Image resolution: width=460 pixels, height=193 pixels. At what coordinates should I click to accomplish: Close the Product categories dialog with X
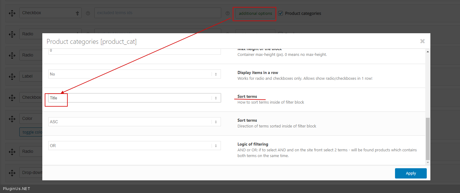[x=422, y=41]
